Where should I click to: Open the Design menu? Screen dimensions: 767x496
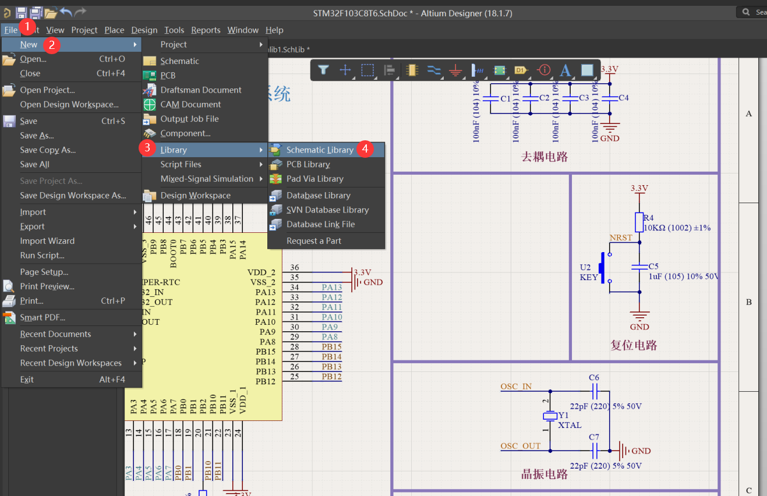144,30
